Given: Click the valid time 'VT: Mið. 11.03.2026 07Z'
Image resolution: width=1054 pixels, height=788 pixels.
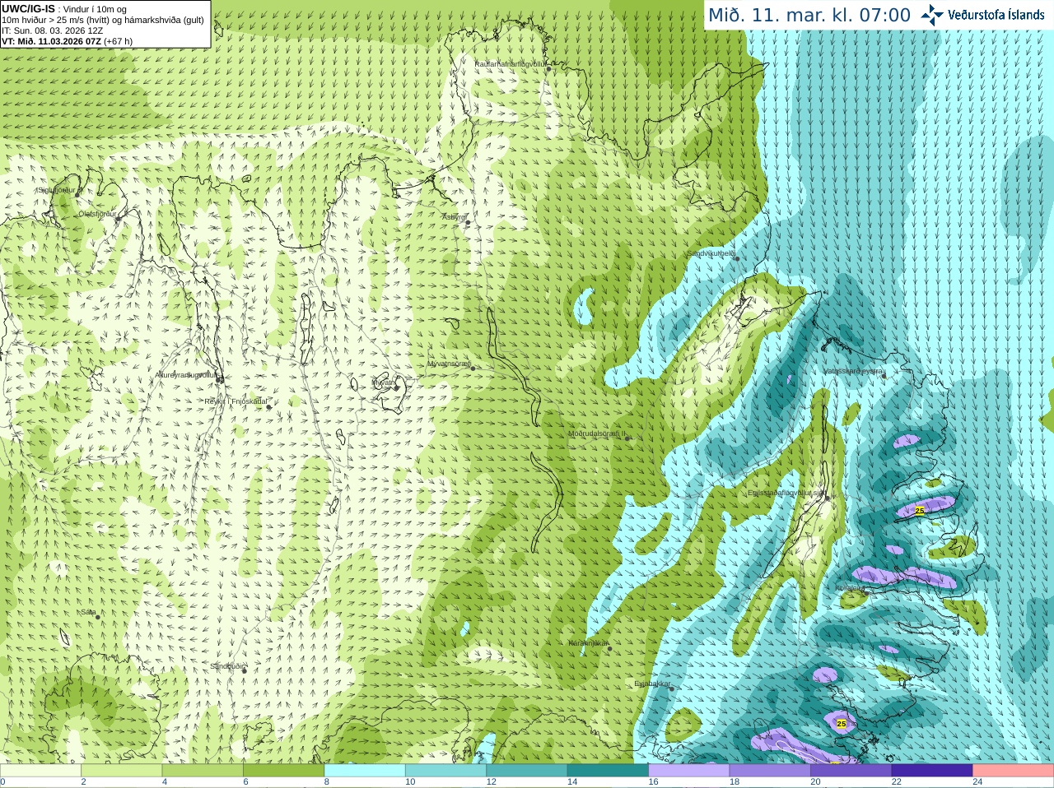Looking at the screenshot, I should 51,41.
